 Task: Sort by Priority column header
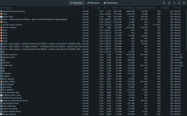(178, 8)
